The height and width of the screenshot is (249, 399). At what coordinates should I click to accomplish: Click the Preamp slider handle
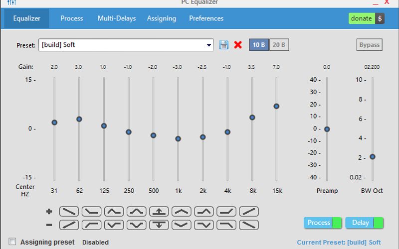[327, 129]
